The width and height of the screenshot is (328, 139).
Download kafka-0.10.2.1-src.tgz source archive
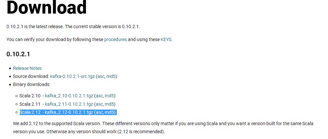(x=72, y=76)
